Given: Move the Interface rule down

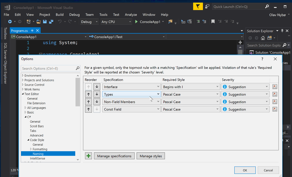Looking at the screenshot, I should (x=97, y=86).
